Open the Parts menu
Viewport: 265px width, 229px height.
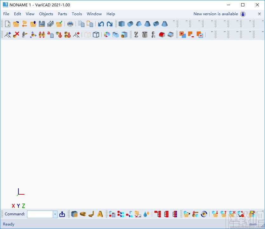pos(62,14)
